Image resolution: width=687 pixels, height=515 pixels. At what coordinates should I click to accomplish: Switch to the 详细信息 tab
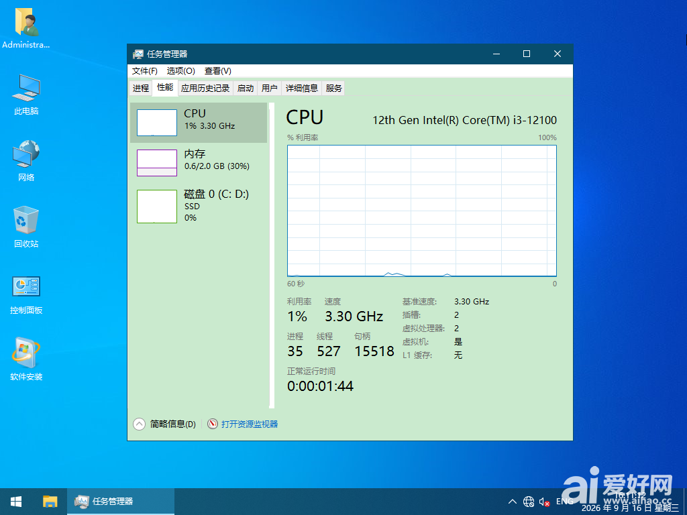tap(302, 88)
